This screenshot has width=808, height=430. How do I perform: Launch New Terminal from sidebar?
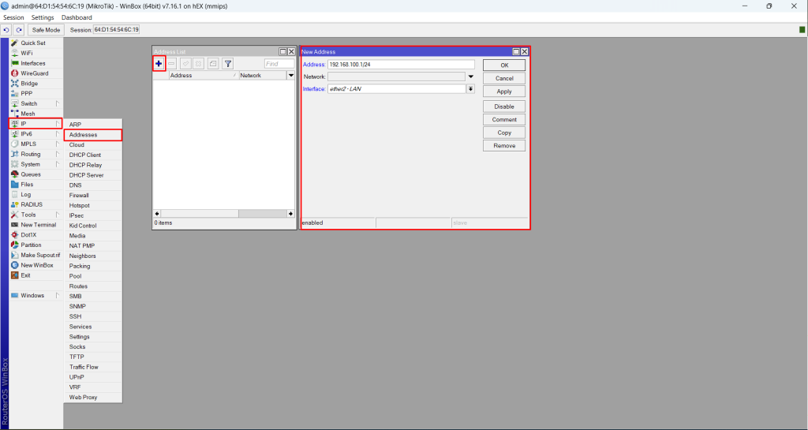(38, 225)
